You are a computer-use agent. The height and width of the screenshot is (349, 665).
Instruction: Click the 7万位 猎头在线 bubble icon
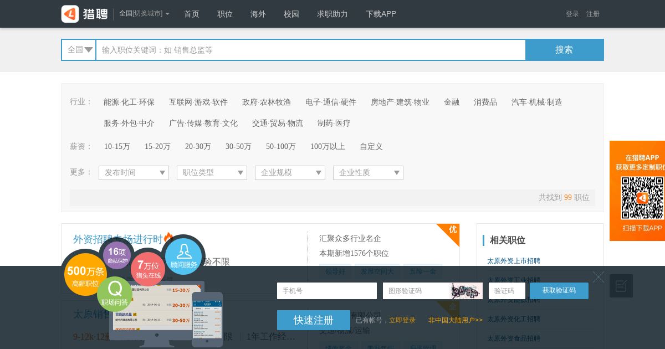(148, 269)
